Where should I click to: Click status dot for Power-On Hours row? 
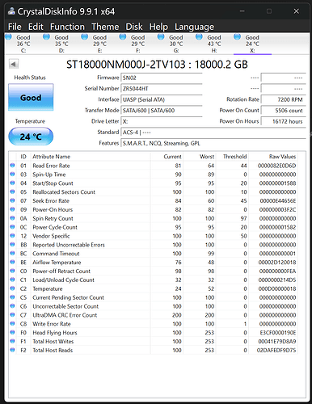[12, 209]
